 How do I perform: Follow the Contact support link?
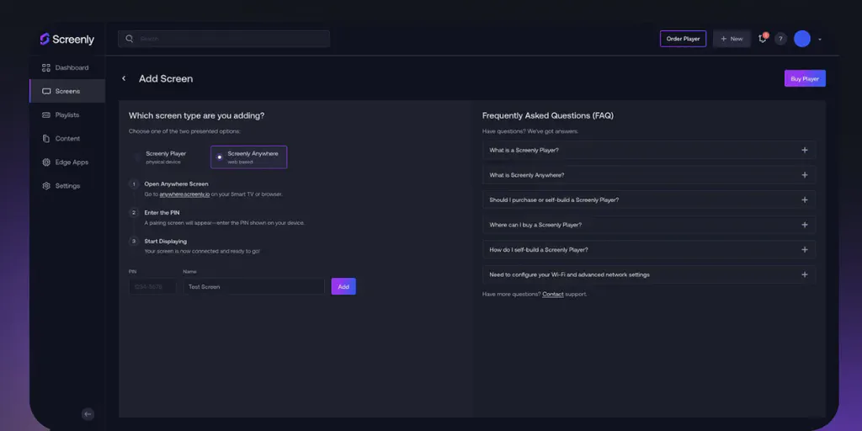(x=553, y=294)
